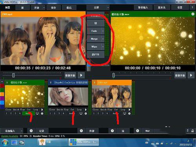The width and height of the screenshot is (196, 147).
Task: Apply Wipe transition
Action: click(x=94, y=47)
